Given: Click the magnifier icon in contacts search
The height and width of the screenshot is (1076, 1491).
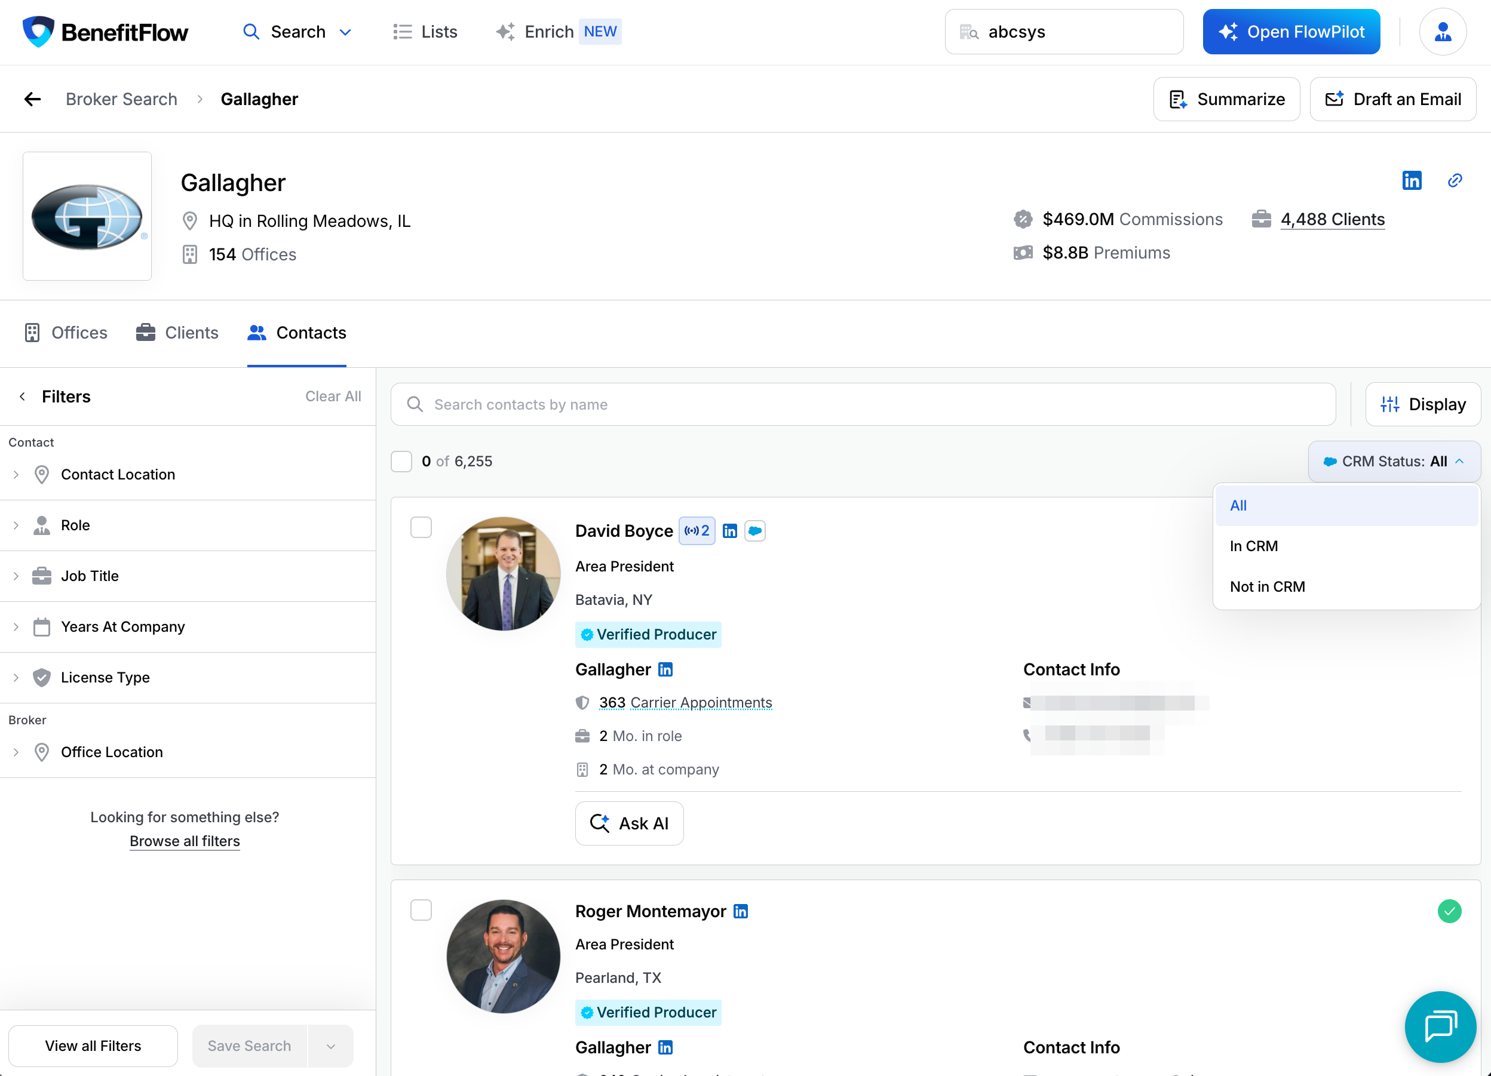Looking at the screenshot, I should click(415, 404).
